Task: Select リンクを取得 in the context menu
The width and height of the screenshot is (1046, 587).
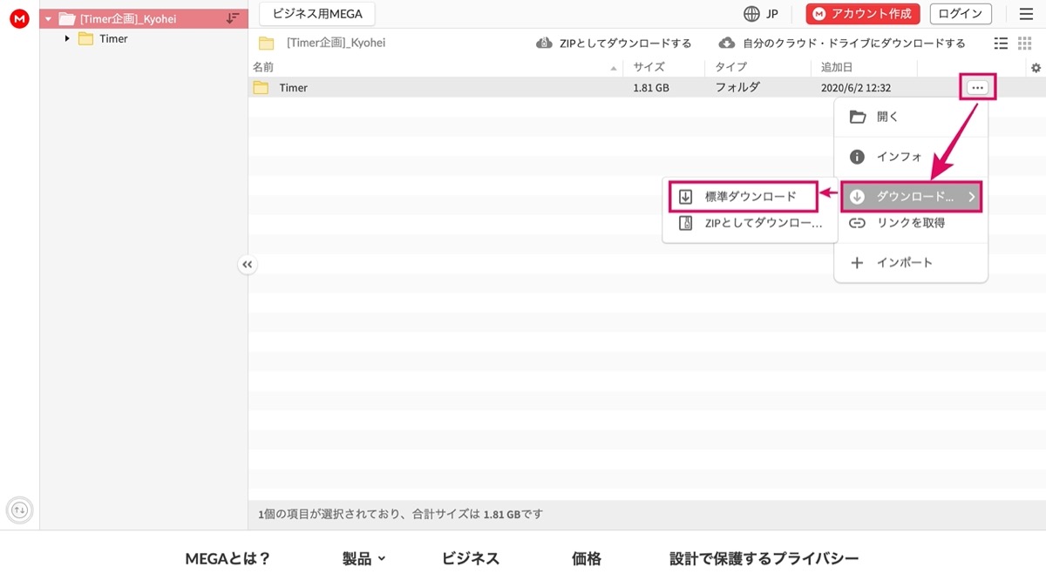Action: [911, 223]
